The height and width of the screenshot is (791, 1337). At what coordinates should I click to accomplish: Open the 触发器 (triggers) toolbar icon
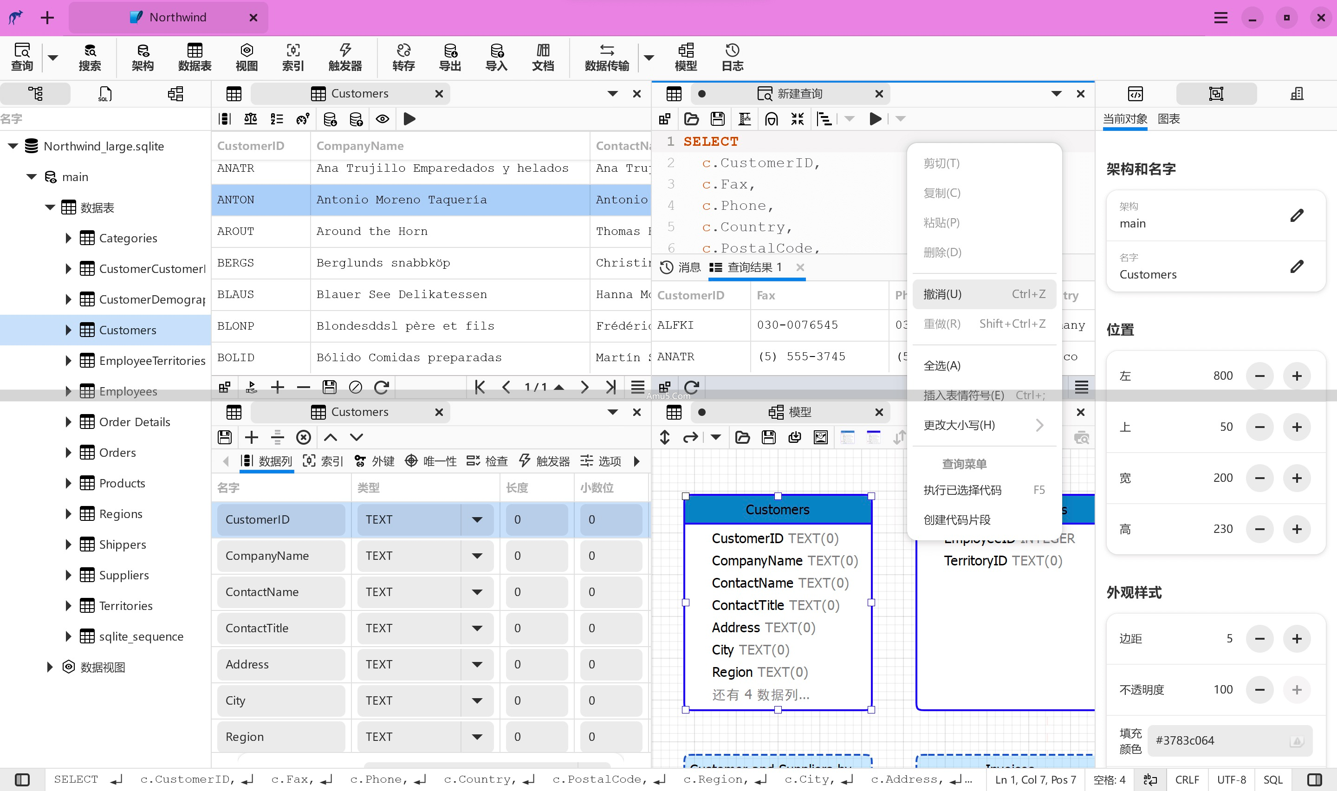(345, 57)
